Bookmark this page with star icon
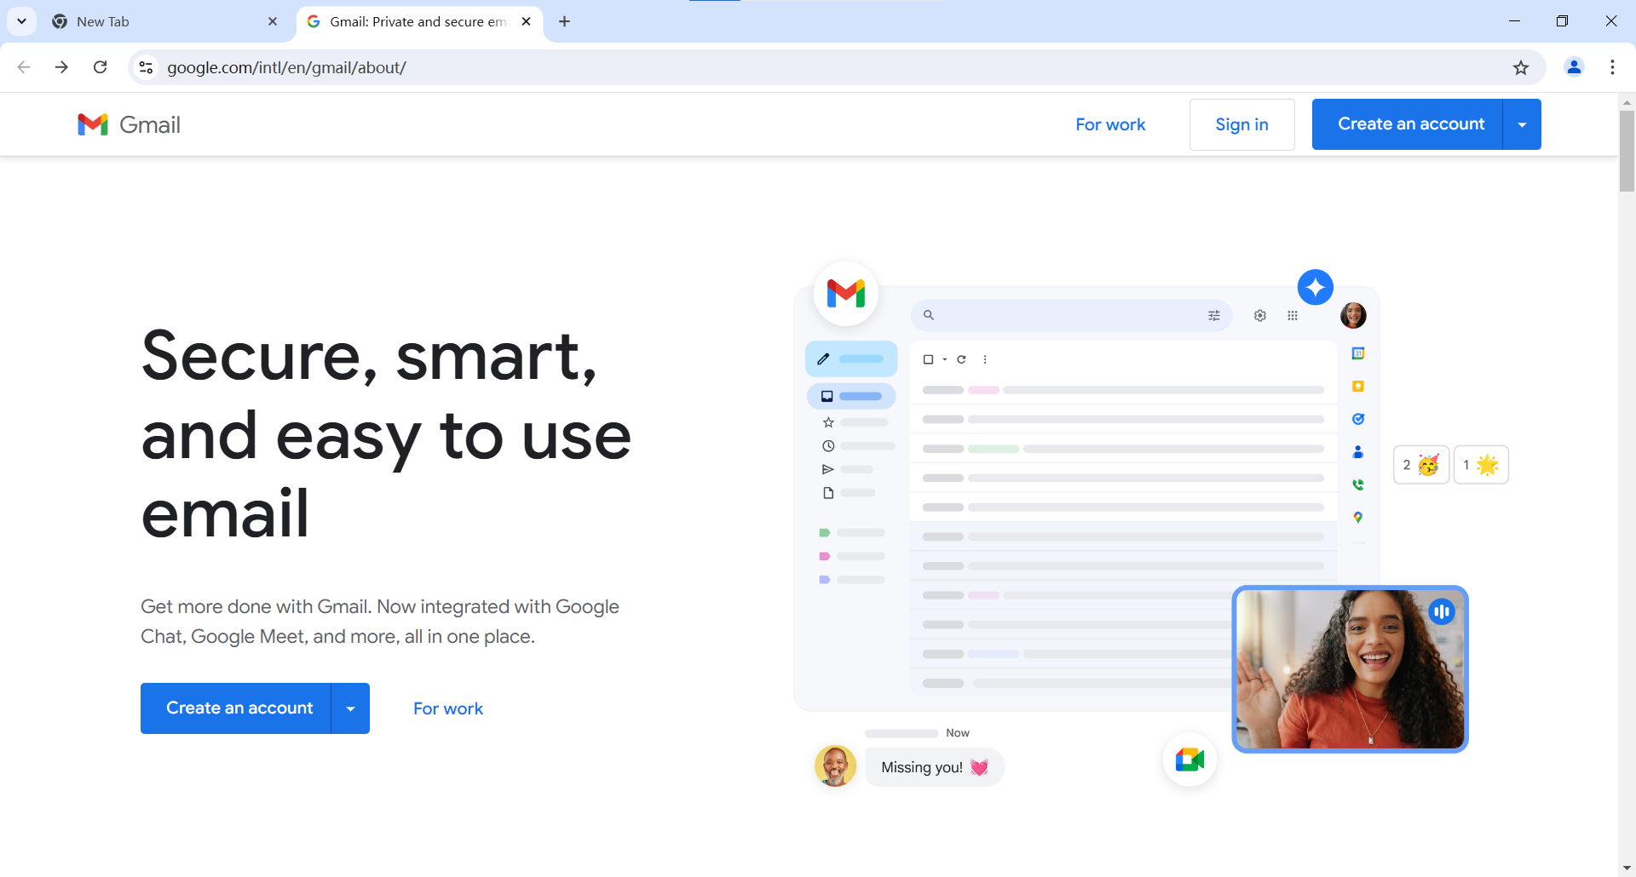This screenshot has height=877, width=1636. (1520, 67)
